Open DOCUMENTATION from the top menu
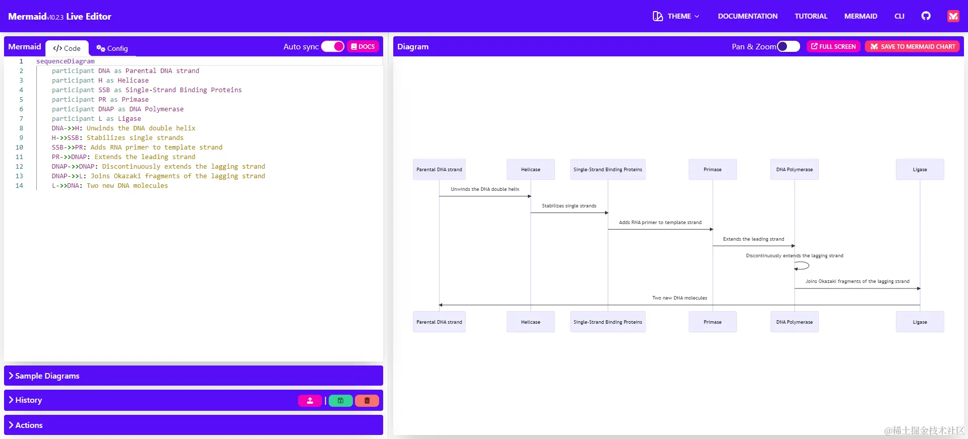This screenshot has height=439, width=968. click(x=748, y=16)
